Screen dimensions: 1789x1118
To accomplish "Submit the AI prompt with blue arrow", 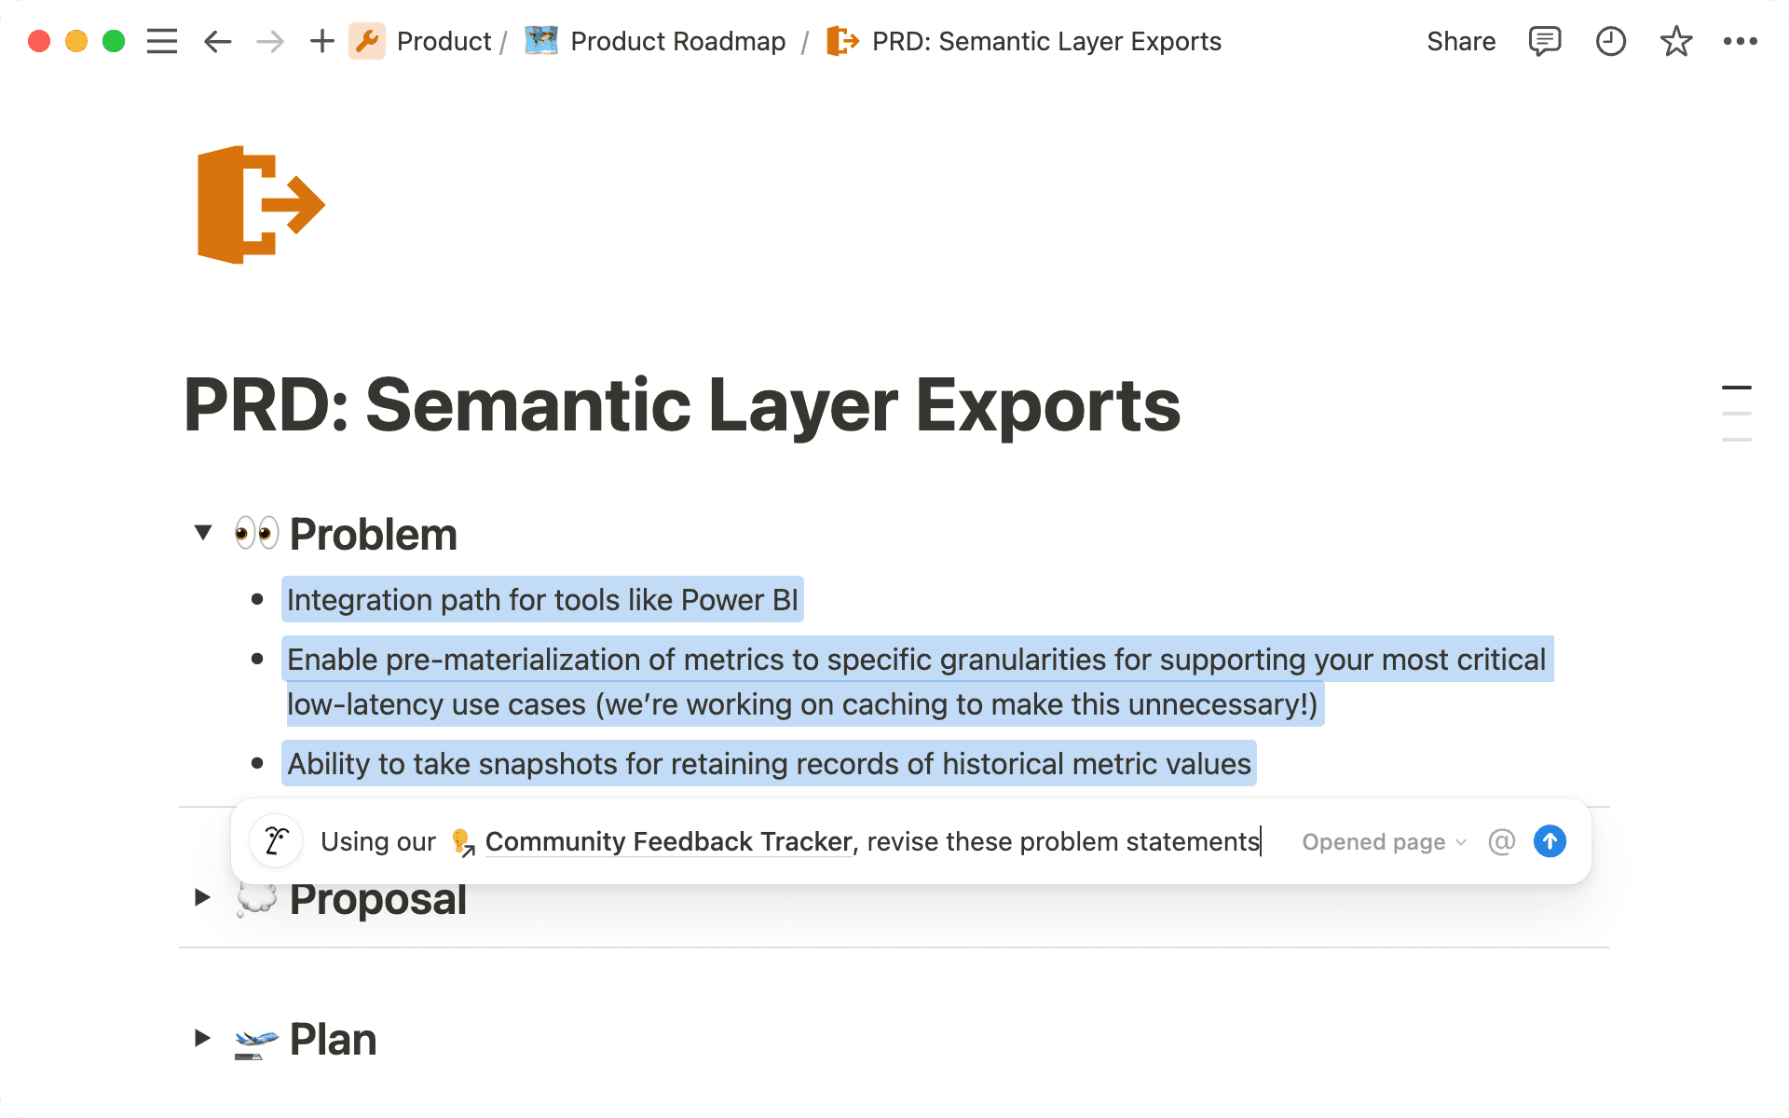I will click(x=1550, y=841).
